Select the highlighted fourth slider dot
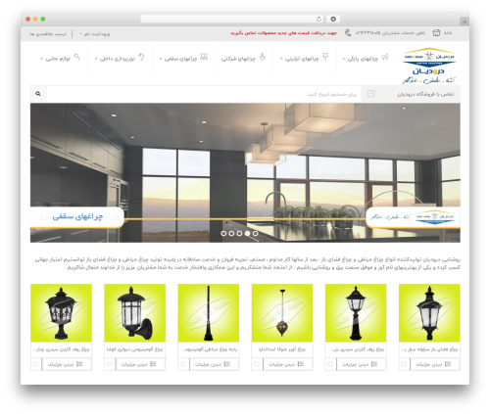Viewport: 490px width, 414px height. [248, 233]
